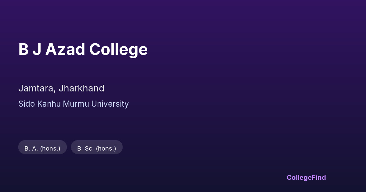Click the College part of CollegeFind
The height and width of the screenshot is (192, 366).
click(299, 178)
